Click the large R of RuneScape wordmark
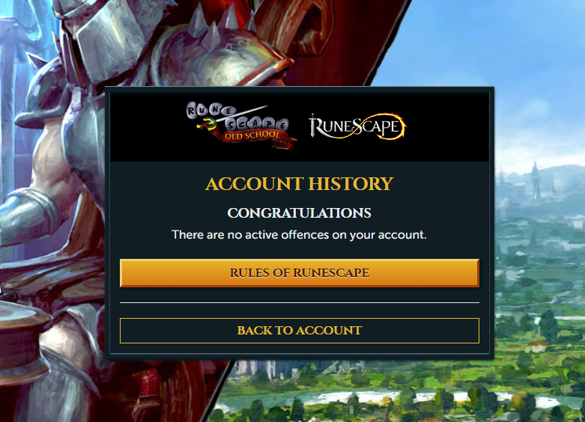 pos(318,126)
